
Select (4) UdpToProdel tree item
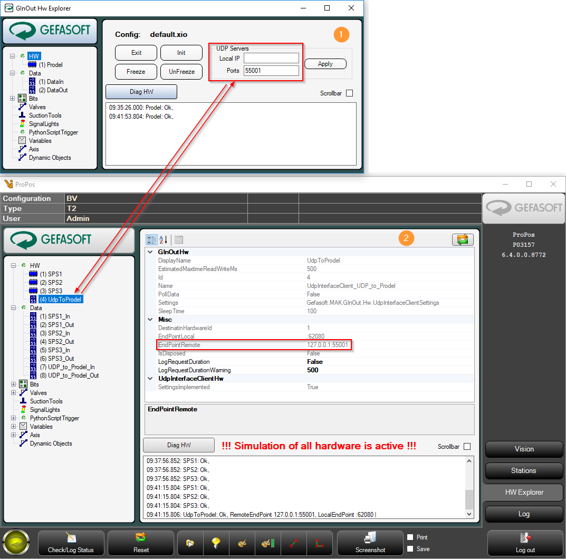(x=61, y=299)
